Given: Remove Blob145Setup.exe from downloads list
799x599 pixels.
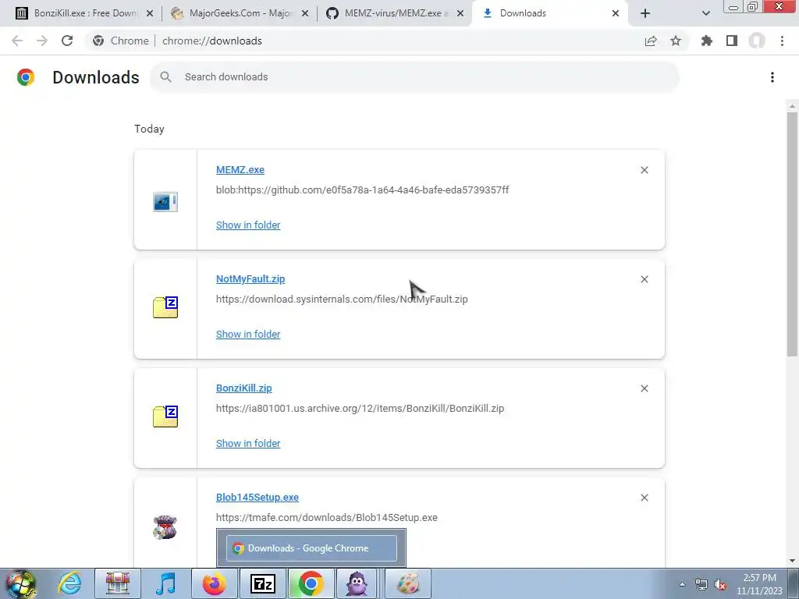Looking at the screenshot, I should (x=644, y=498).
